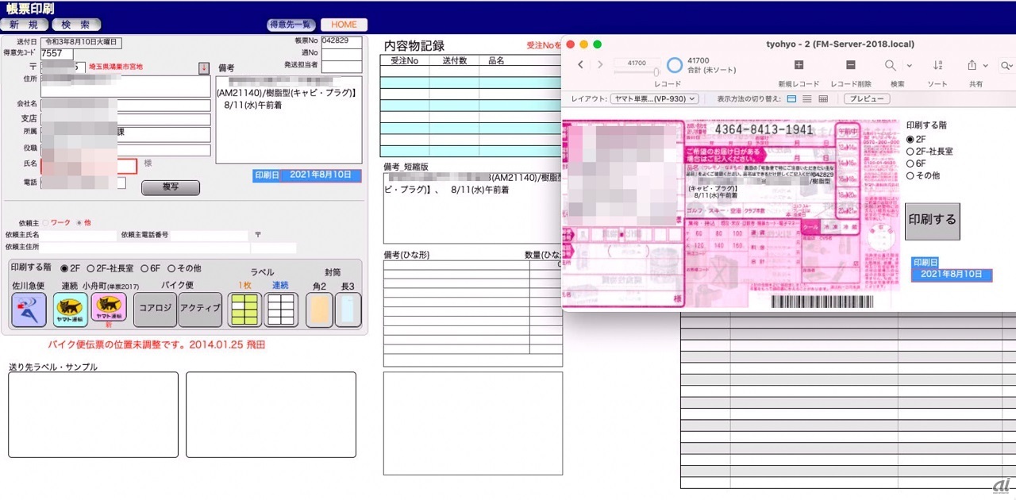Click the found-set circle icon by 41700
The image size is (1016, 500).
click(675, 65)
